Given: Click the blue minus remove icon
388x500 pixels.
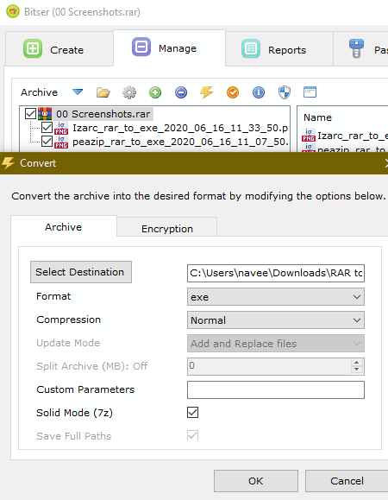Looking at the screenshot, I should click(x=181, y=92).
